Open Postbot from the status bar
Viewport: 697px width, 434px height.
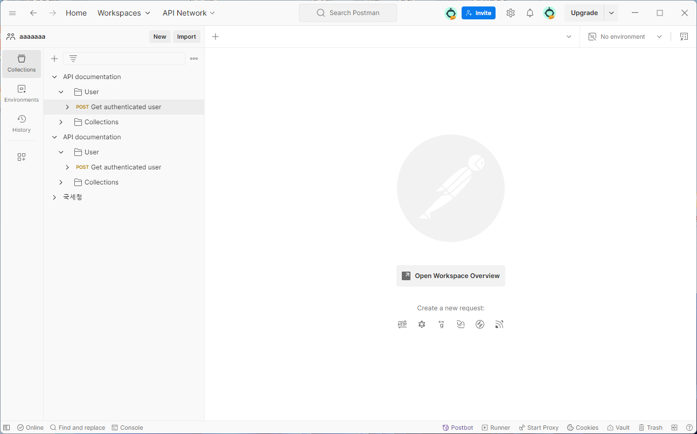coord(458,428)
